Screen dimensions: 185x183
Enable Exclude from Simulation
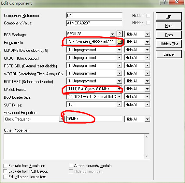pyautogui.click(x=5, y=166)
